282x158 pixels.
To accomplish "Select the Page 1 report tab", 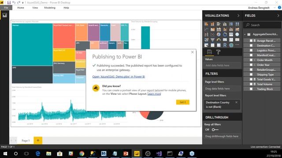I will point(26,140).
